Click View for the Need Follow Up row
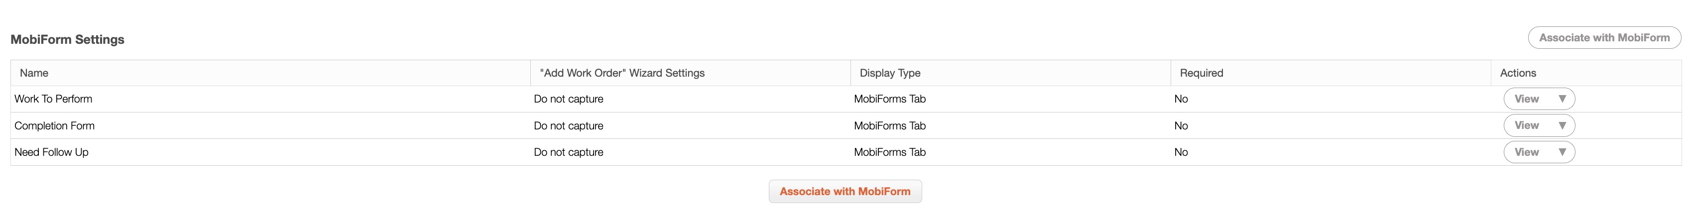1692x219 pixels. coord(1526,152)
